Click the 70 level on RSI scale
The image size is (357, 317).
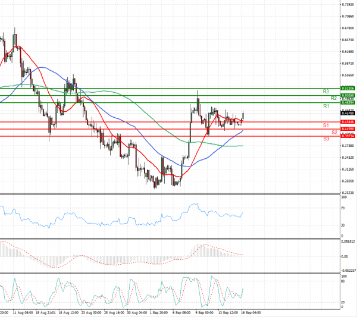click(x=343, y=208)
